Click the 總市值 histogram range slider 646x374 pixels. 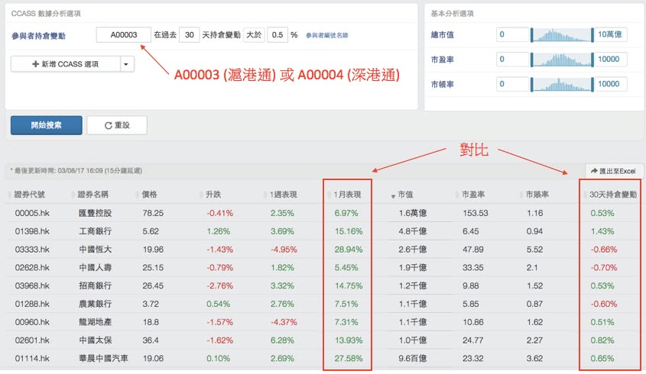pos(562,35)
